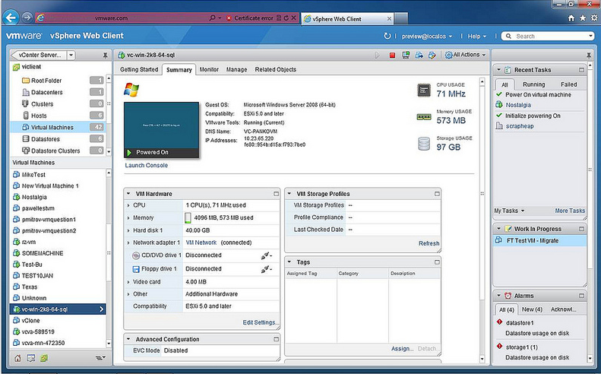Screen dimensions: 601x374
Task: Click the Edit VM settings toolbar icon
Action: pos(432,55)
